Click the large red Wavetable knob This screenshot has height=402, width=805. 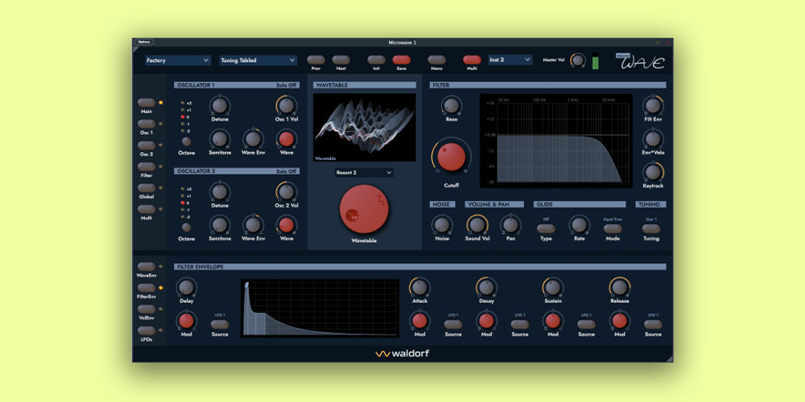364,209
